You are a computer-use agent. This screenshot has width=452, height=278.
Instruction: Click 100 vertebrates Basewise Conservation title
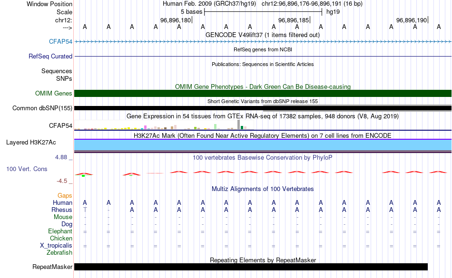[262, 157]
